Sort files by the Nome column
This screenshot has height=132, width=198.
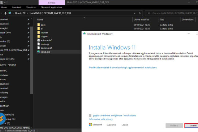(40, 19)
